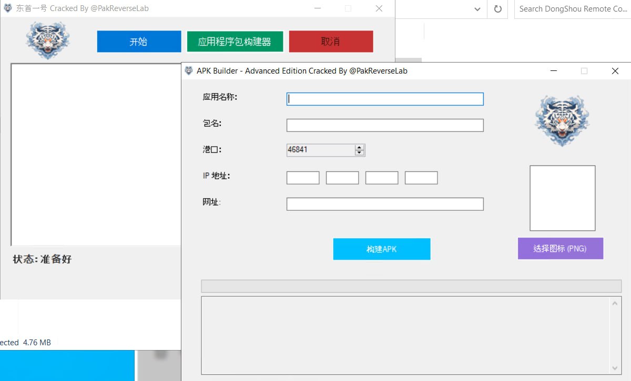Viewport: 631px width, 381px height.
Task: Minimize the 东首一号 main window
Action: 318,8
